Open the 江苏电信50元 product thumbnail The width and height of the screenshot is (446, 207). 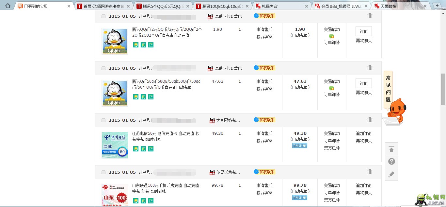pyautogui.click(x=115, y=145)
